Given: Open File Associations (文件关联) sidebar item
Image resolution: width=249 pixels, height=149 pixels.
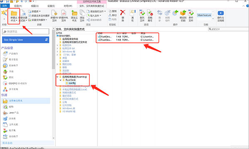Looking at the screenshot, I should [10, 125].
